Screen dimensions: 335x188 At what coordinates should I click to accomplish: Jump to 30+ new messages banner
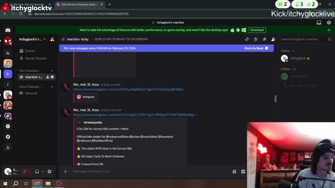click(x=99, y=48)
